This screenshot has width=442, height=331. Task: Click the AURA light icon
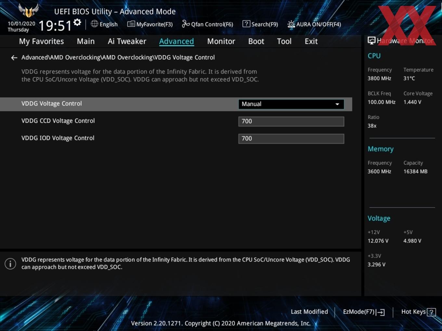point(291,24)
